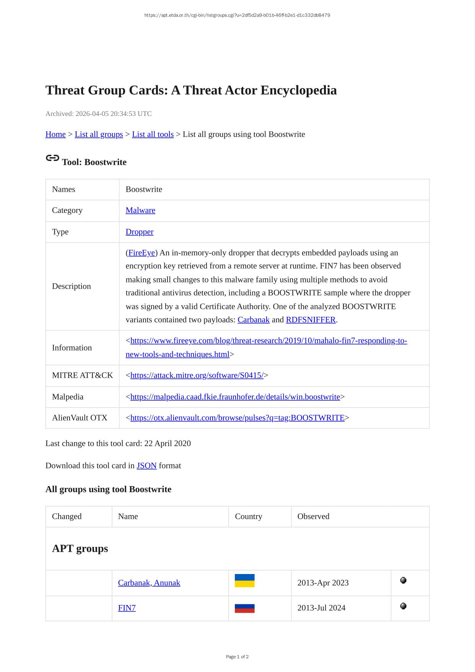Open the Malpedia win.boostwrite link
The width and height of the screenshot is (475, 672).
coord(235,397)
